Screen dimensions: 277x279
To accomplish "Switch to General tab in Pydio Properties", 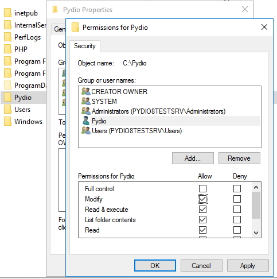I will click(59, 29).
